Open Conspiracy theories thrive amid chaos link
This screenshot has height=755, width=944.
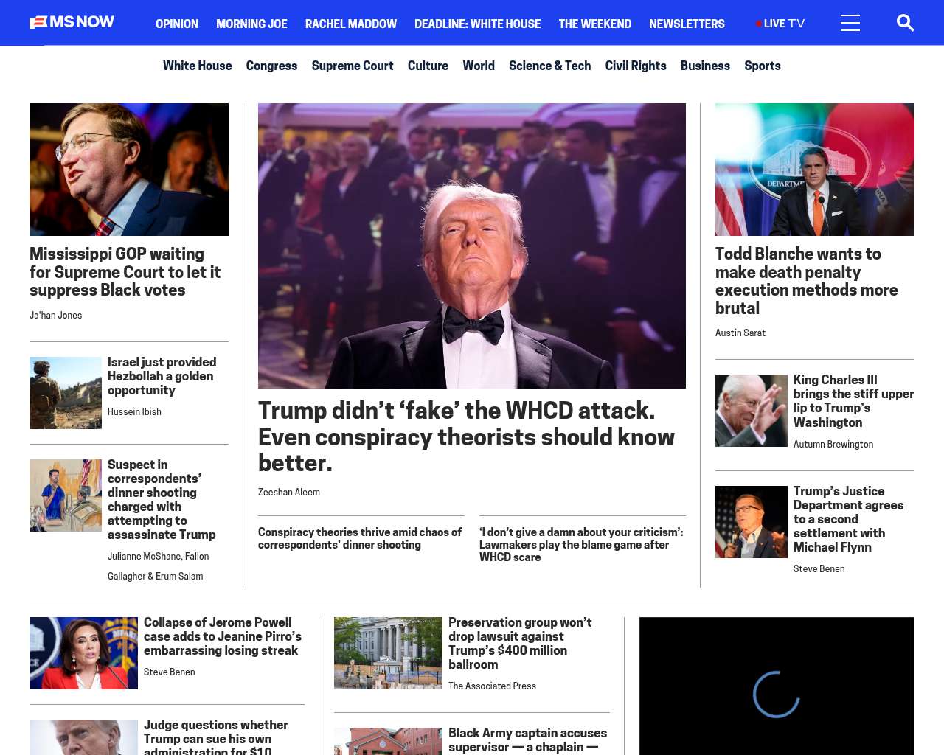pos(360,538)
